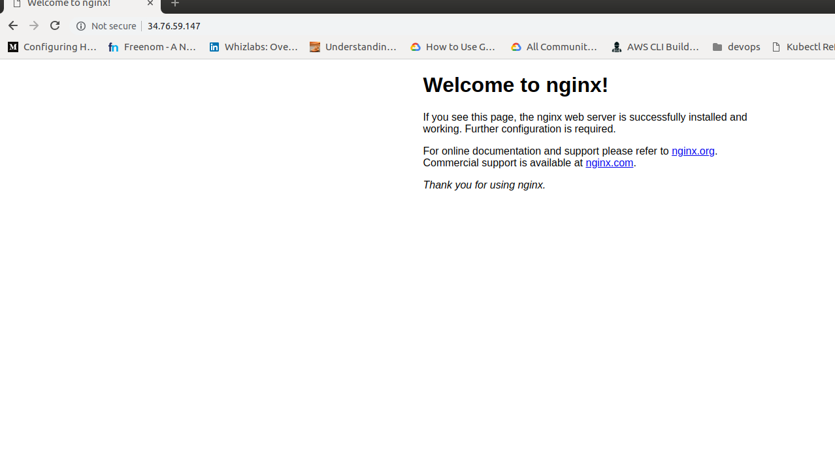Go forward using the forward arrow
This screenshot has height=454, width=835.
[34, 25]
